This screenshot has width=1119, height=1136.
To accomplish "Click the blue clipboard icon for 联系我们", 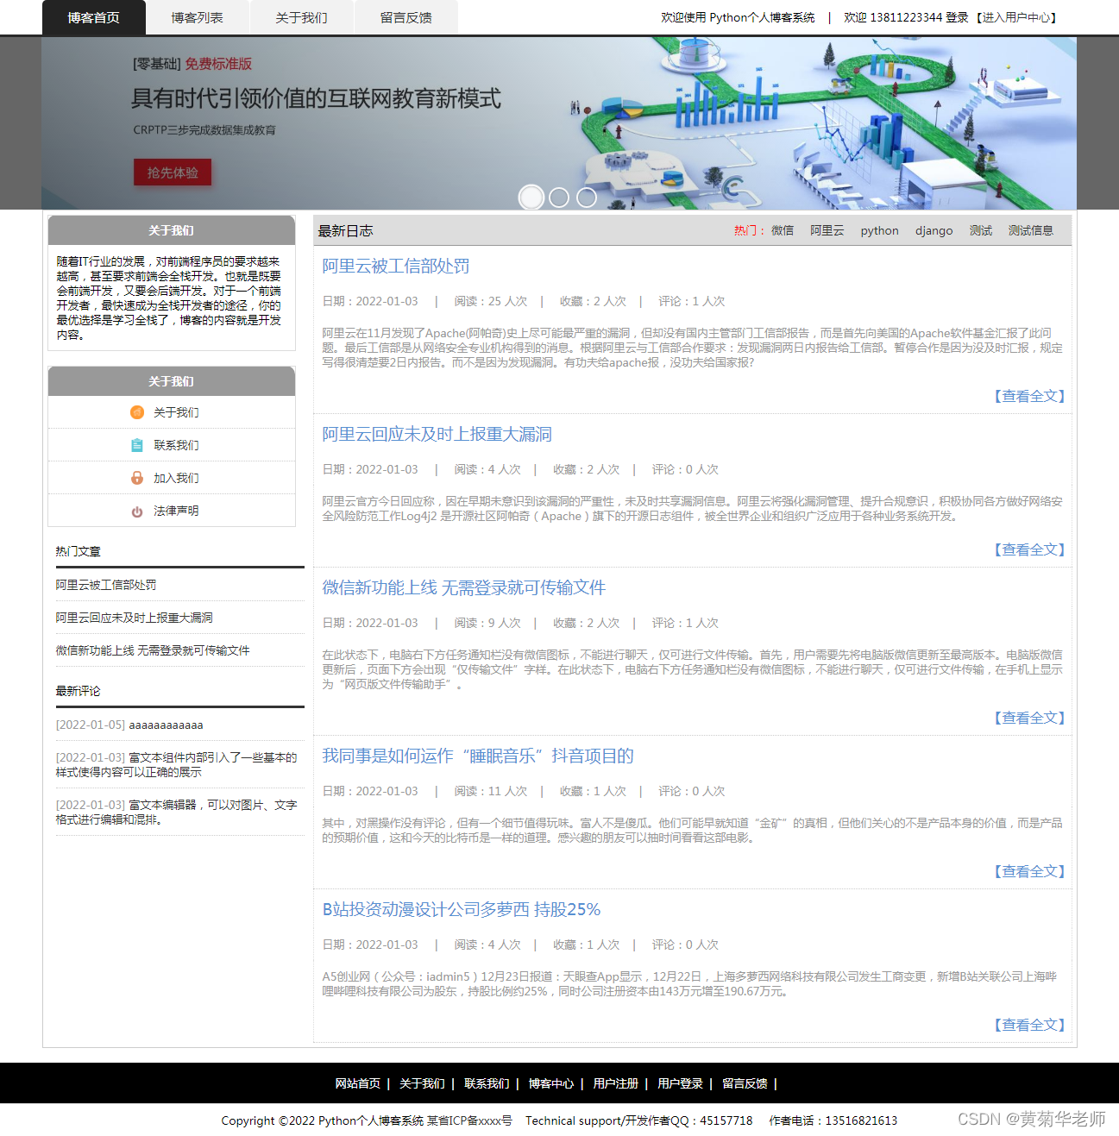I will click(x=137, y=445).
